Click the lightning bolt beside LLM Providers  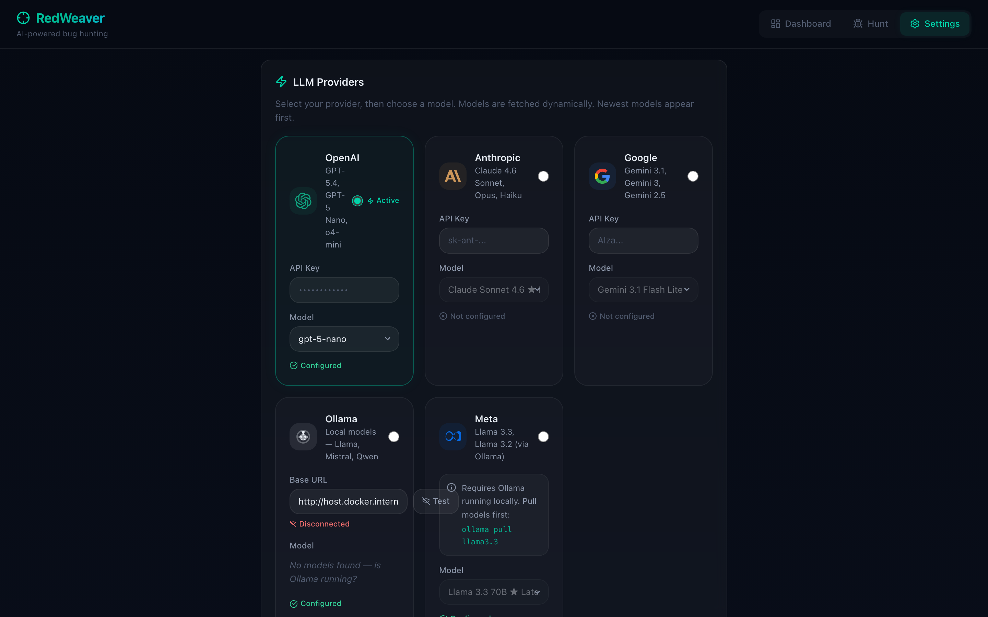coord(281,82)
